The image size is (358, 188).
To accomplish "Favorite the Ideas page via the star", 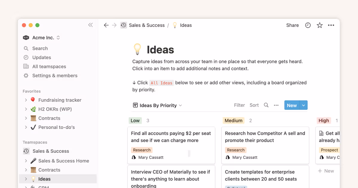I will pyautogui.click(x=320, y=25).
